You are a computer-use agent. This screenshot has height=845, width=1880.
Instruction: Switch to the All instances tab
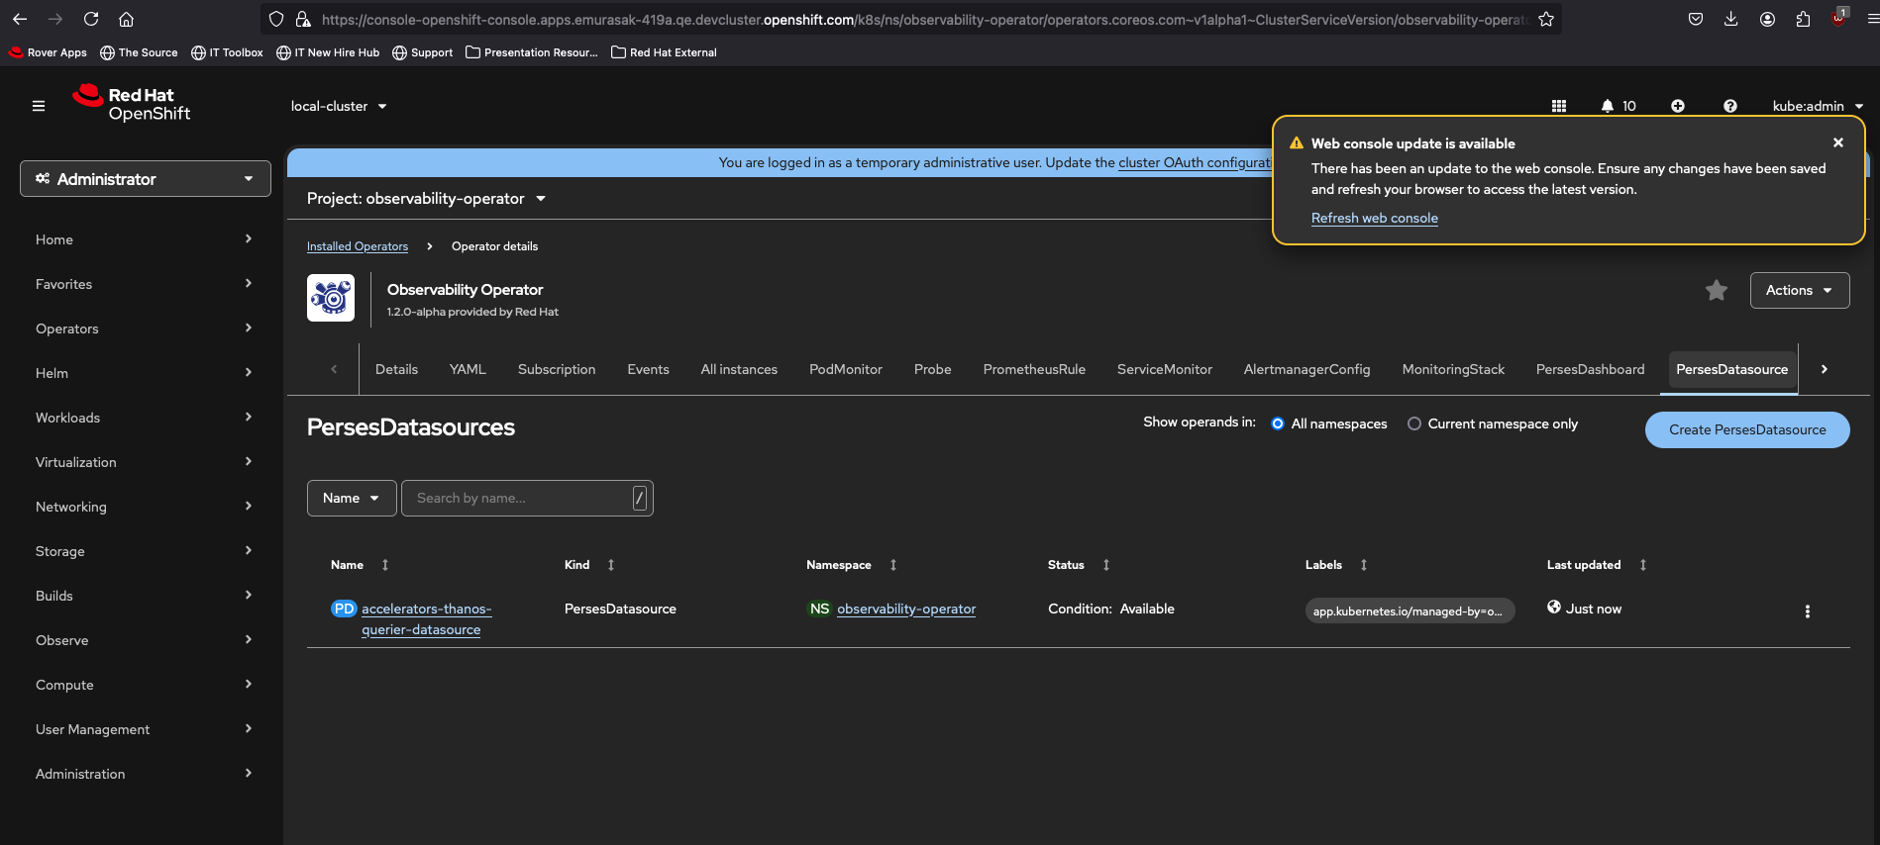(x=739, y=369)
